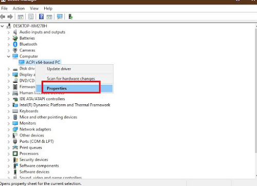Expand the Bluetooth node
257x186 pixels.
tap(9, 45)
